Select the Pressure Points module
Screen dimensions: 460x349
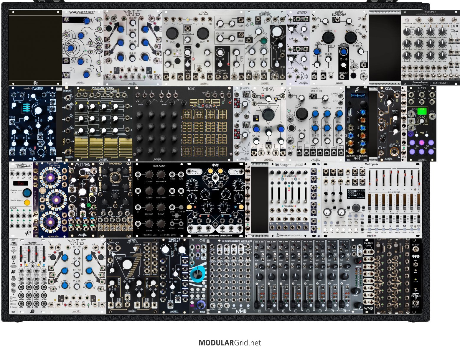coord(103,124)
